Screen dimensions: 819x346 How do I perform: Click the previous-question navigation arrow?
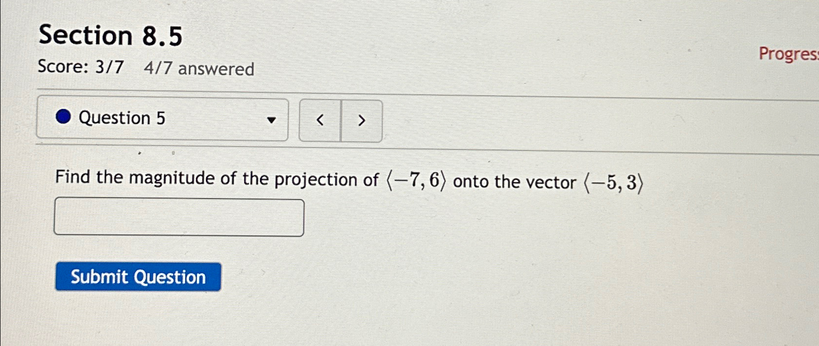(320, 121)
